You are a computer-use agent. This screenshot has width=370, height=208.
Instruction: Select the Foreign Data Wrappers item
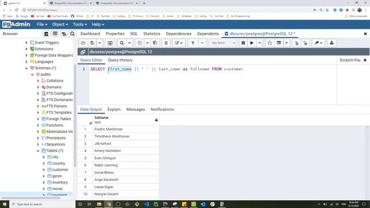pyautogui.click(x=54, y=55)
